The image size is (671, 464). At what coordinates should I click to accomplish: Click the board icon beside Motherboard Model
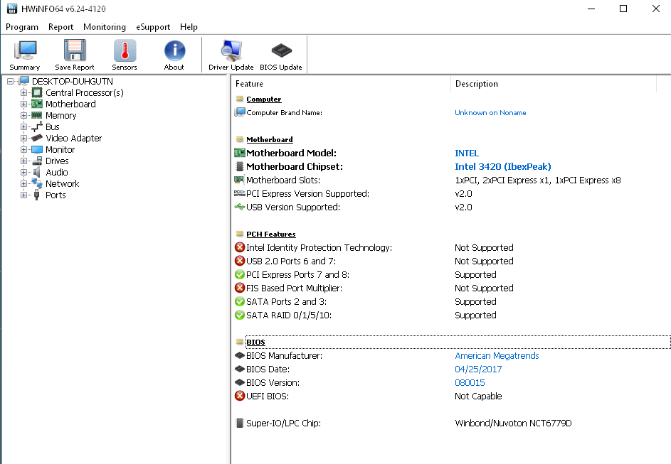240,153
